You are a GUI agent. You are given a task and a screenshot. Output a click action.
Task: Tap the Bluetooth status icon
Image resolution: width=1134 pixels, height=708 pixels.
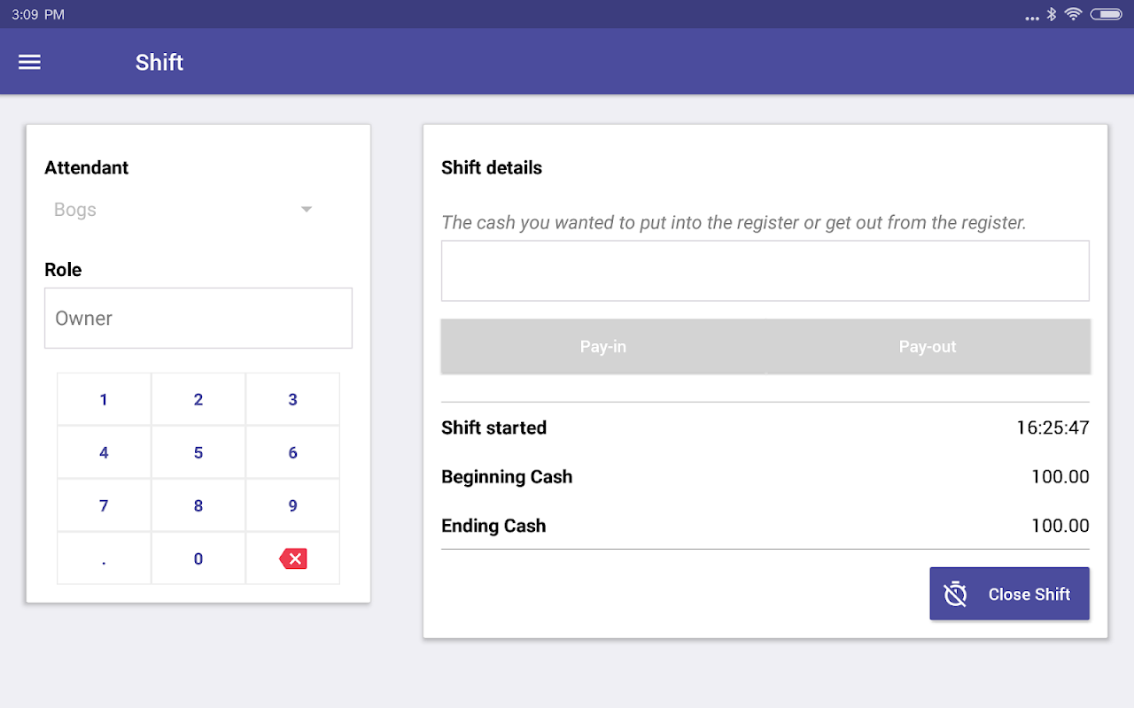pyautogui.click(x=1052, y=14)
